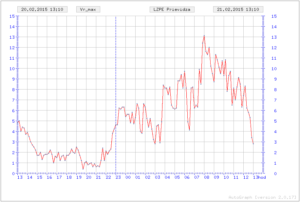Click the 19 hour label on x-axis
This screenshot has width=300, height=202.
click(79, 177)
